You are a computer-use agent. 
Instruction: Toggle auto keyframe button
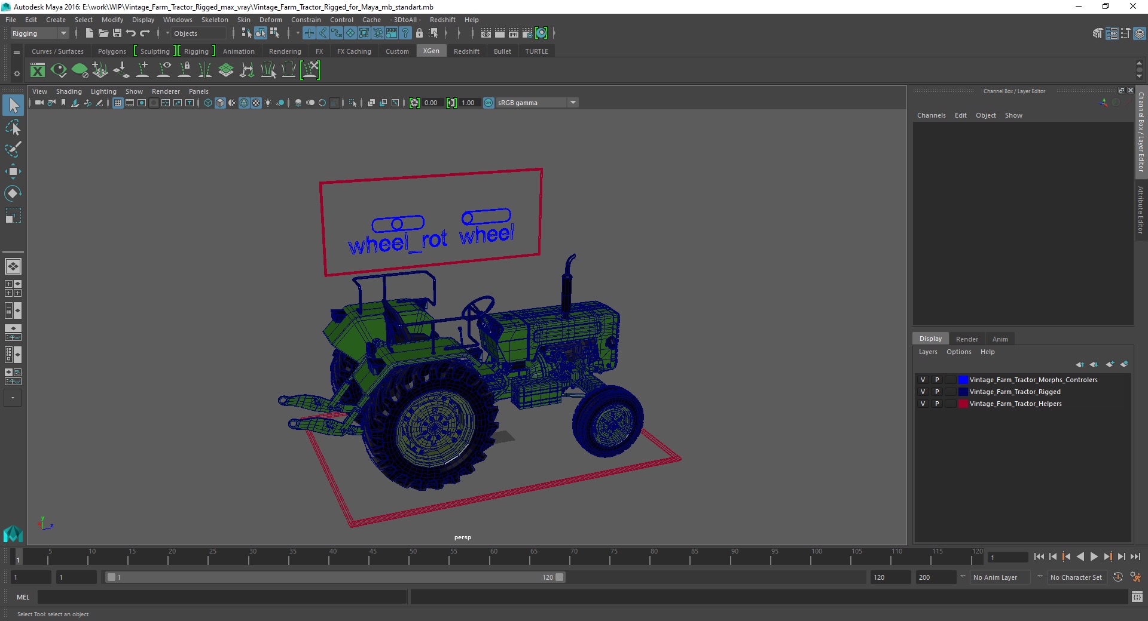pyautogui.click(x=1118, y=577)
